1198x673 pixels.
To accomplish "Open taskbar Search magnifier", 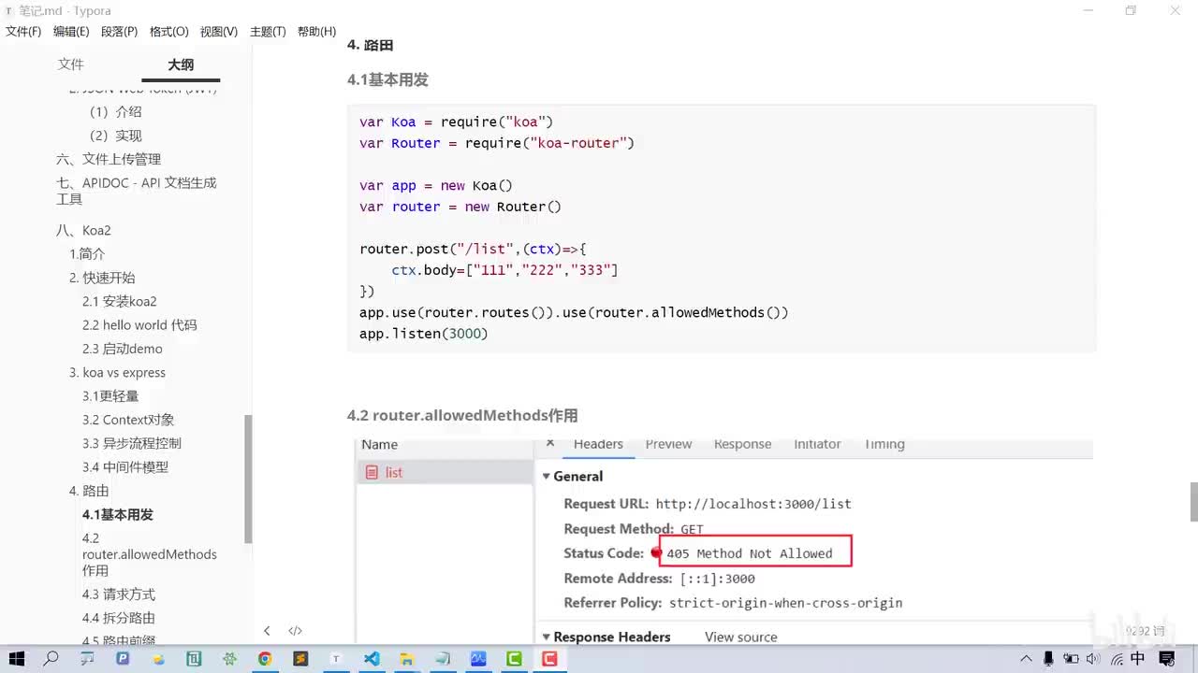I will 51,659.
